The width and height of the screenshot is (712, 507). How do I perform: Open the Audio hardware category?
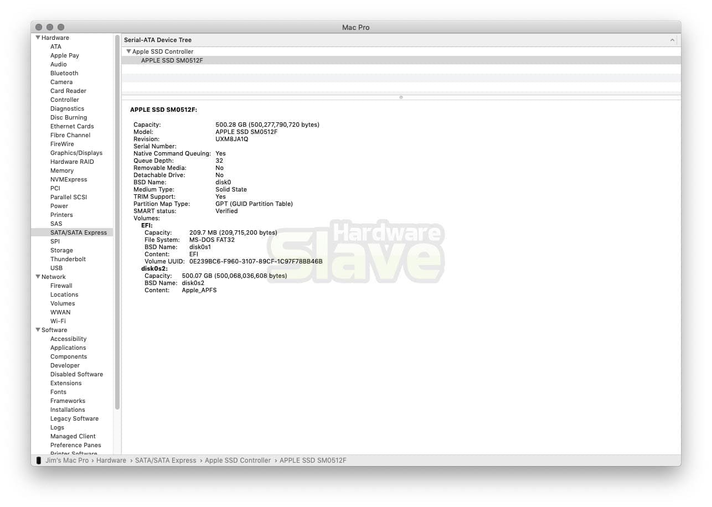[x=59, y=64]
